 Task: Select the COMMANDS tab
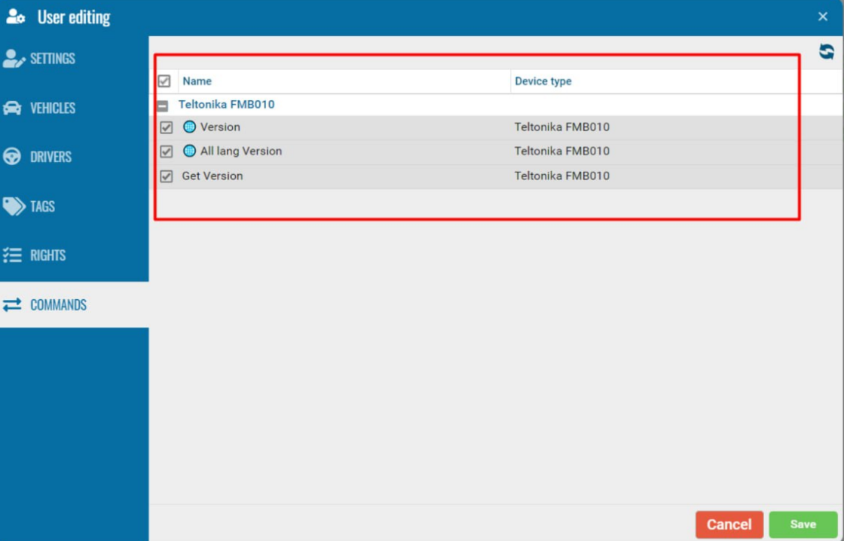75,304
